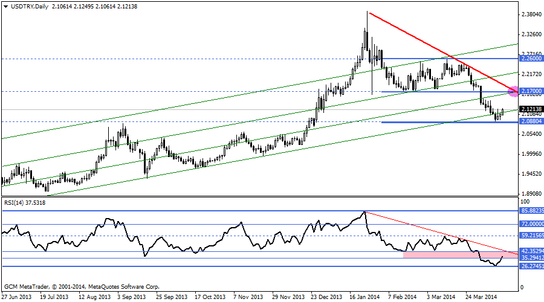The width and height of the screenshot is (544, 302).
Task: Click the GCM MetaTrader copyright text
Action: pyautogui.click(x=82, y=286)
